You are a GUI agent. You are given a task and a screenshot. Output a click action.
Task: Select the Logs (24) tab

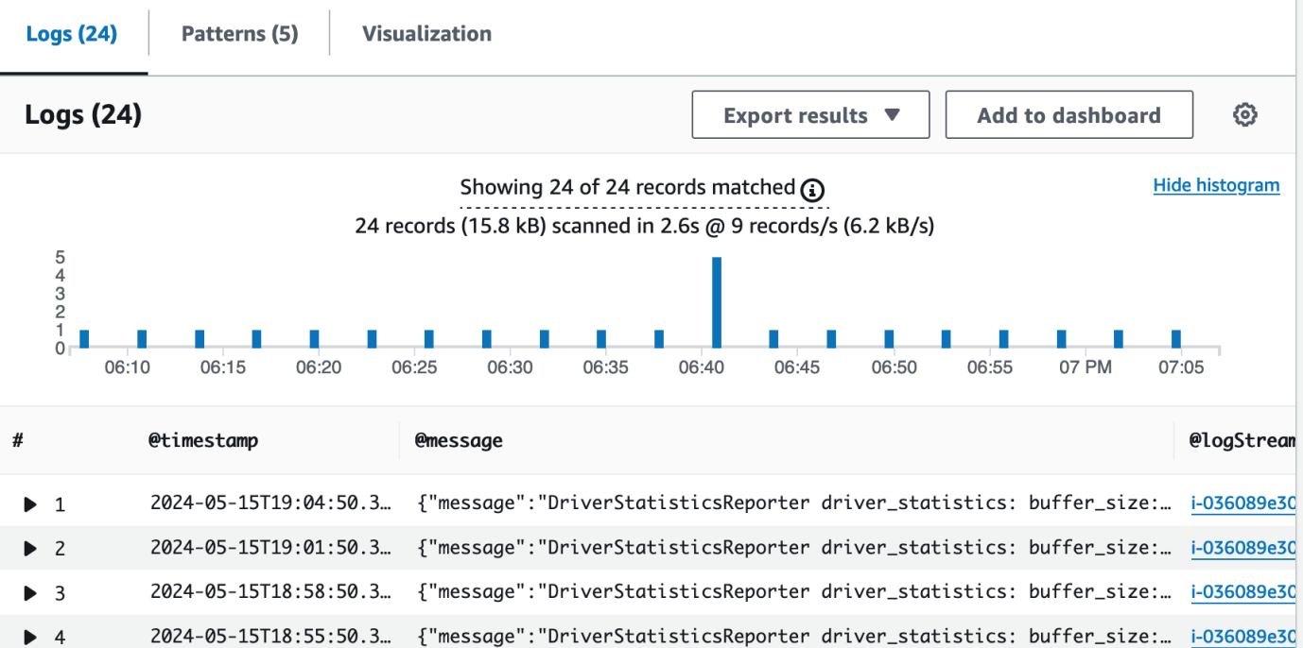71,33
